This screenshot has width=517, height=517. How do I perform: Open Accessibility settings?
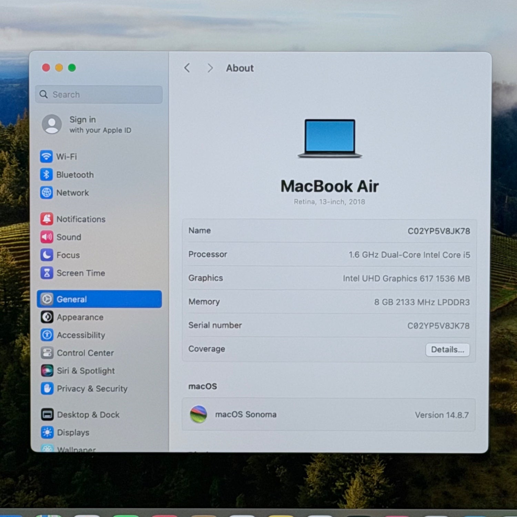point(73,335)
